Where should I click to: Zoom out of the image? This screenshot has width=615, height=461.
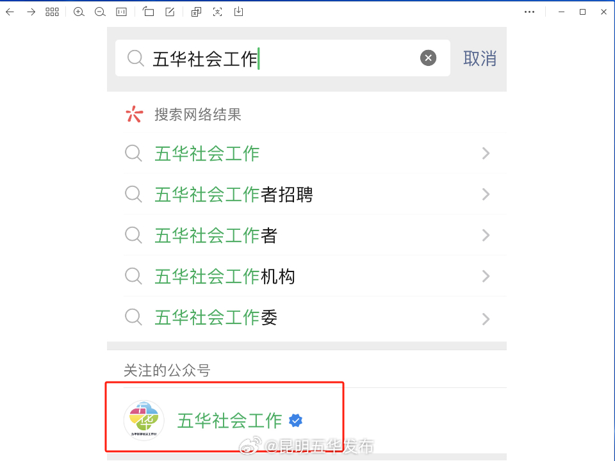[100, 12]
